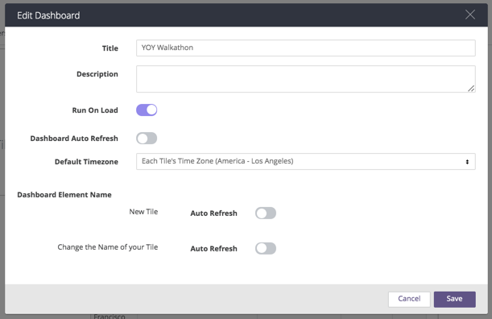The image size is (492, 319).
Task: Click the Run On Load label
Action: pyautogui.click(x=95, y=110)
